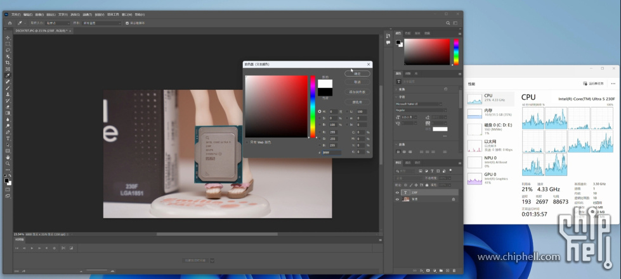The height and width of the screenshot is (279, 621).
Task: Click Add to Swatches button in color picker
Action: [357, 92]
